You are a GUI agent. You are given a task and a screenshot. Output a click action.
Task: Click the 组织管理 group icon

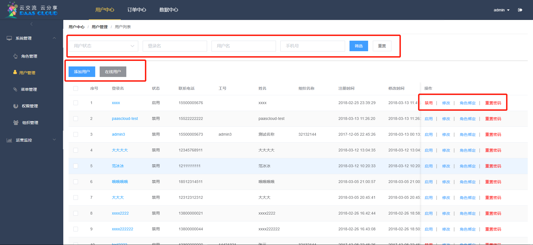pyautogui.click(x=16, y=122)
